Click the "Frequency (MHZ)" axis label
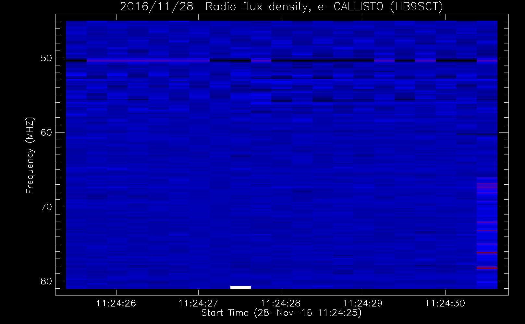 click(x=30, y=156)
